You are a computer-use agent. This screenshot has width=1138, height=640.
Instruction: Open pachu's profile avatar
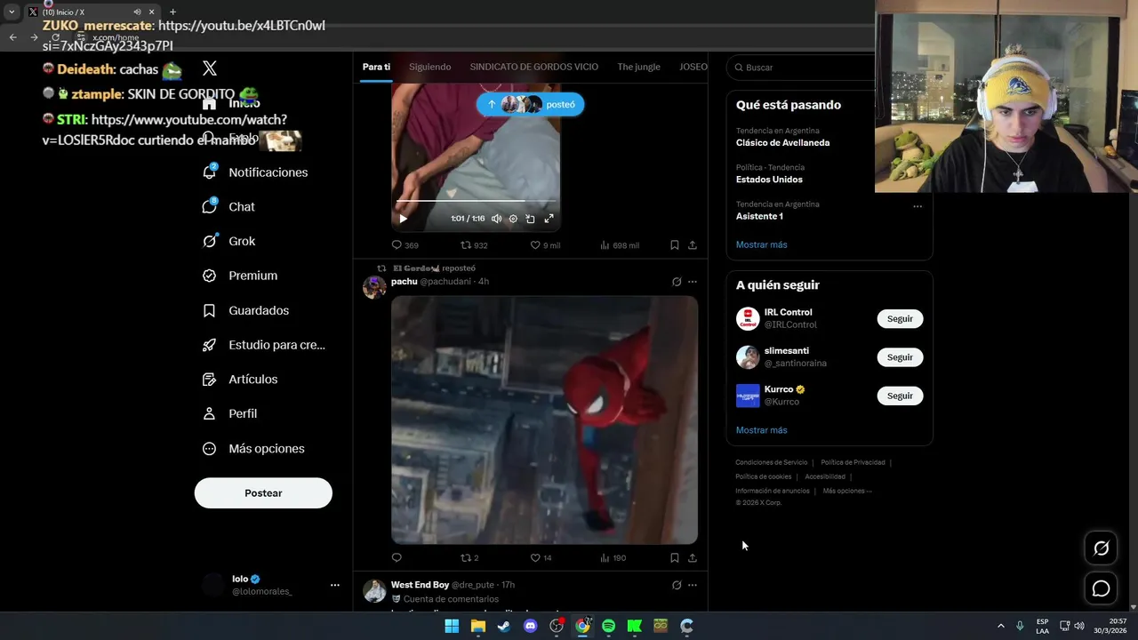pyautogui.click(x=374, y=287)
